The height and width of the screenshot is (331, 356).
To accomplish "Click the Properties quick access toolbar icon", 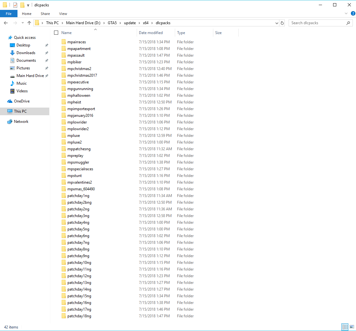I will click(x=15, y=5).
